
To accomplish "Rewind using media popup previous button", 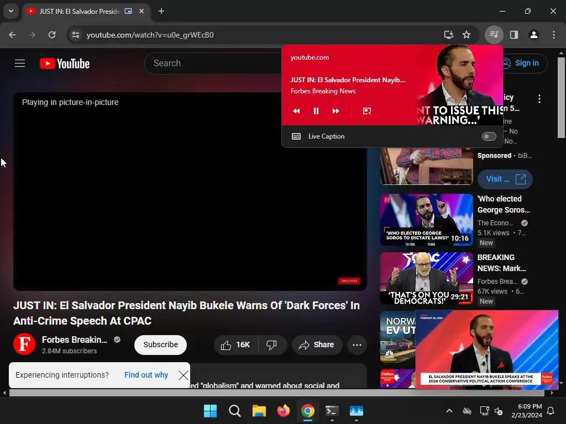I will tap(296, 111).
